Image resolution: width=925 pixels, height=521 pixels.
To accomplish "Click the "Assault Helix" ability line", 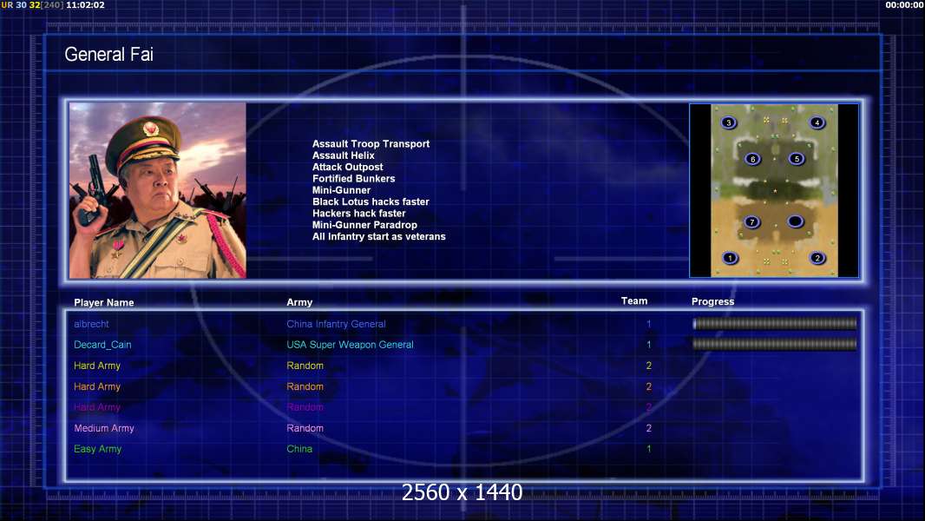I will 344,155.
